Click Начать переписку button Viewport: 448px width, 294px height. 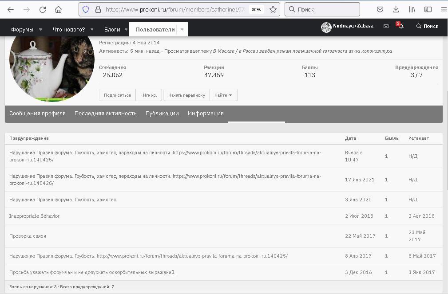point(186,95)
